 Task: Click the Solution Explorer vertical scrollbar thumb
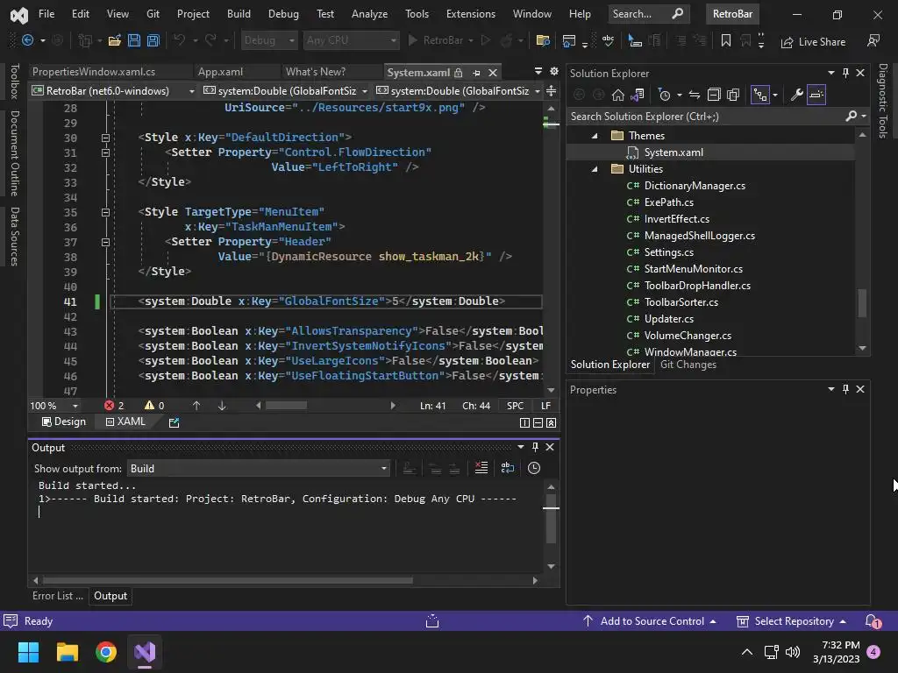862,303
